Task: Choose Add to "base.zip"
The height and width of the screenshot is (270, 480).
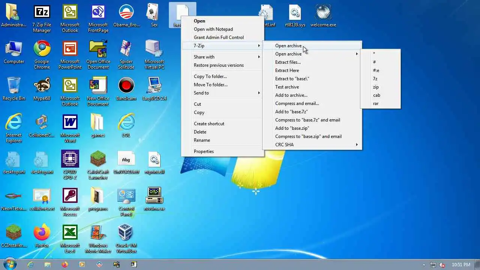Action: (312, 128)
